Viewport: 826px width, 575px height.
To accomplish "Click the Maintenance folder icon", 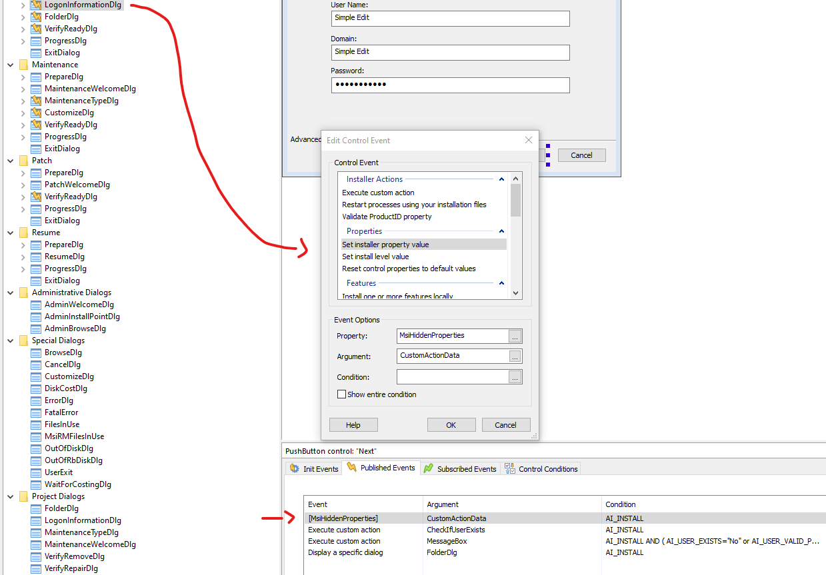I will coord(23,65).
